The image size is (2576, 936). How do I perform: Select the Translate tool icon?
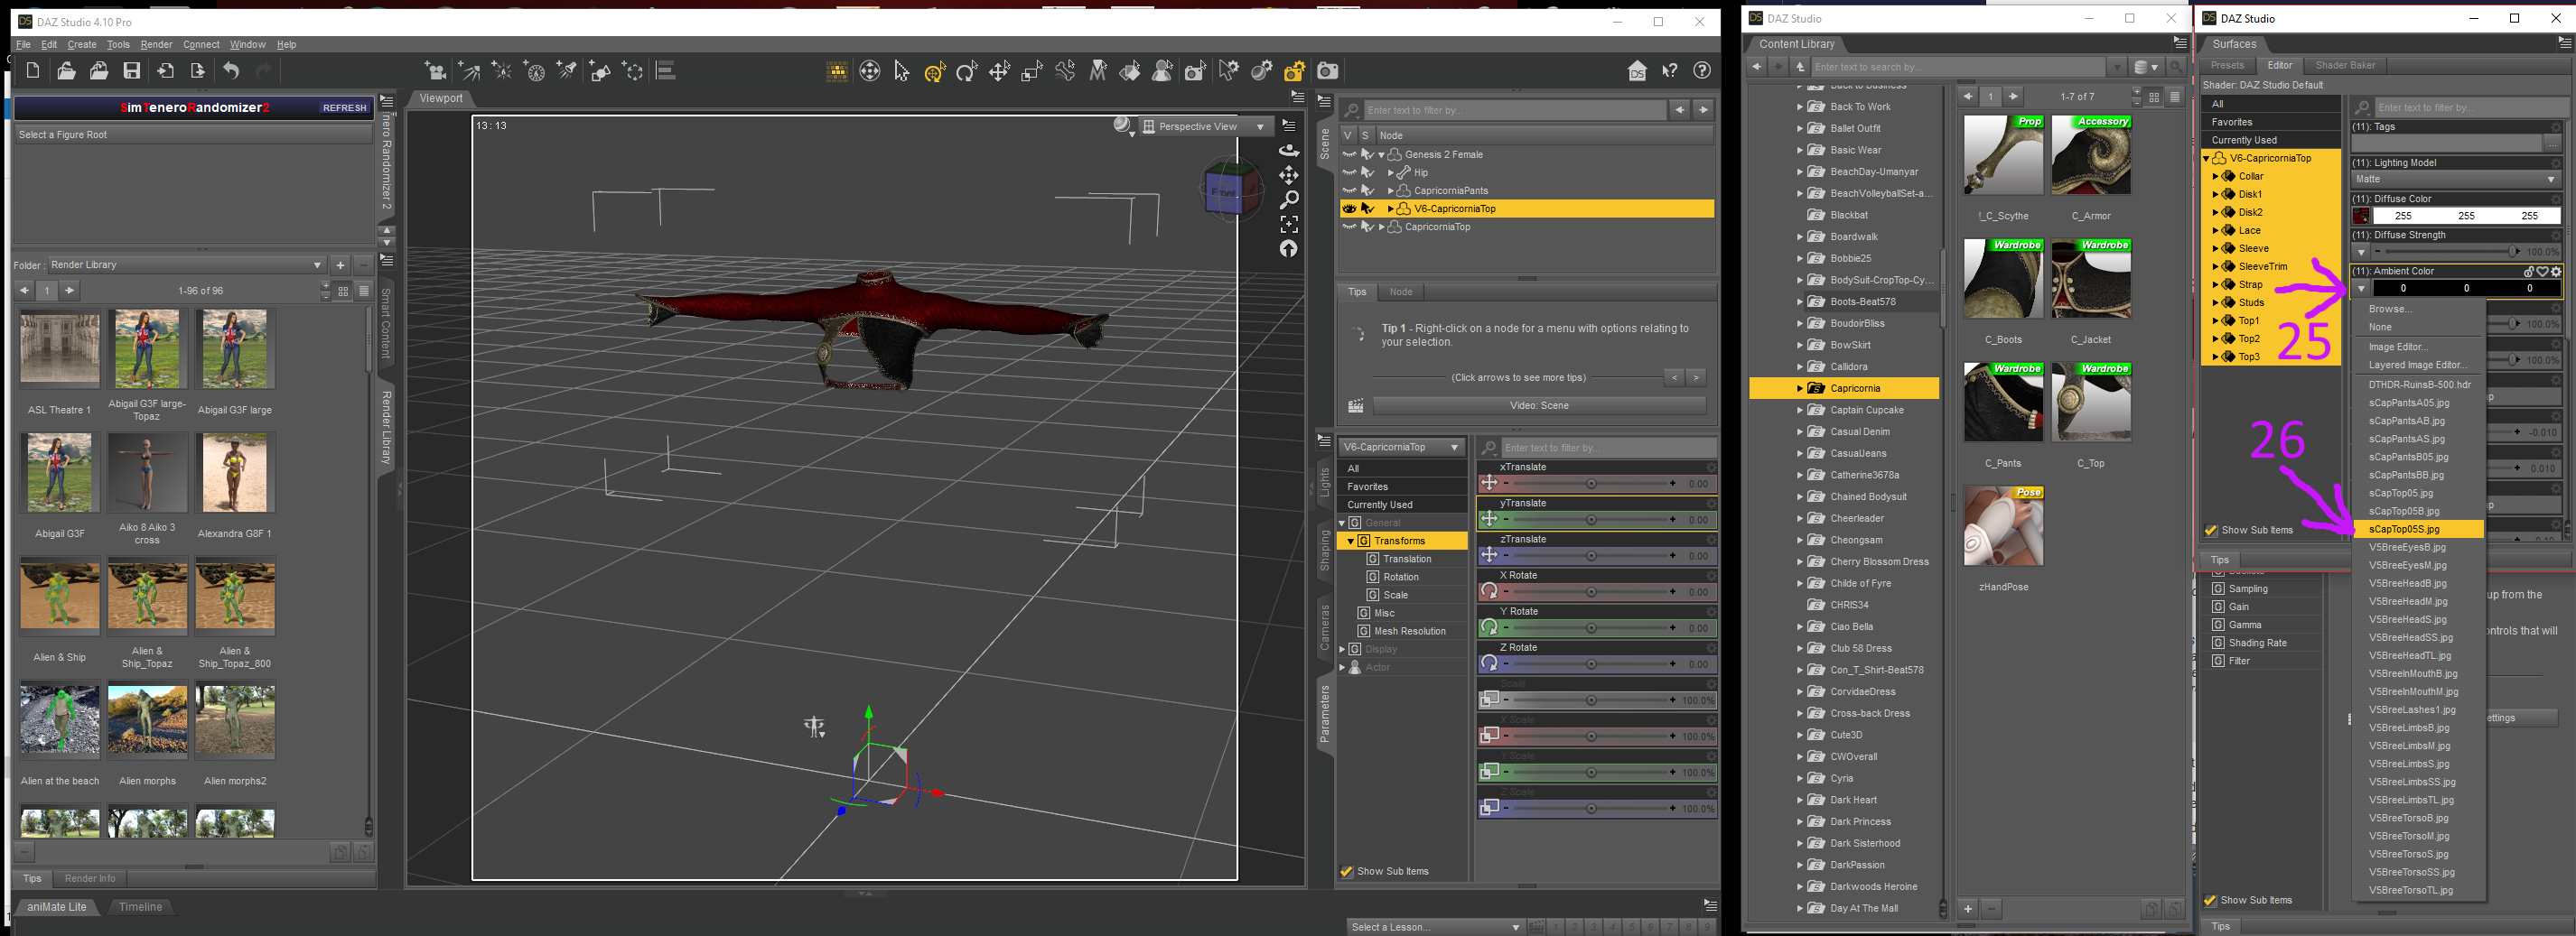999,71
